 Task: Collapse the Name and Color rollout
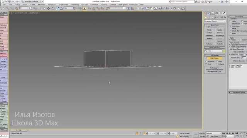click(215, 48)
